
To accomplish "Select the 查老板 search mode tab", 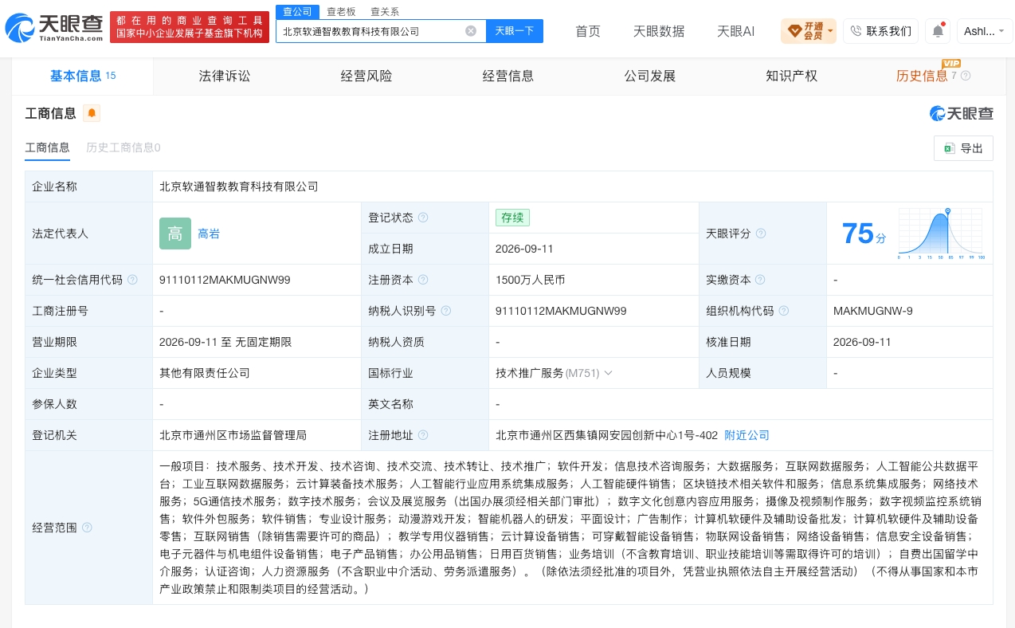I will [x=341, y=11].
